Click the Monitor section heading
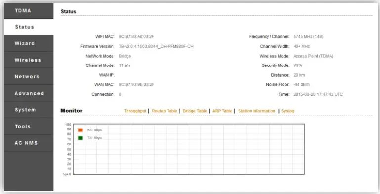Viewport: 380px width, 194px height. (72, 111)
